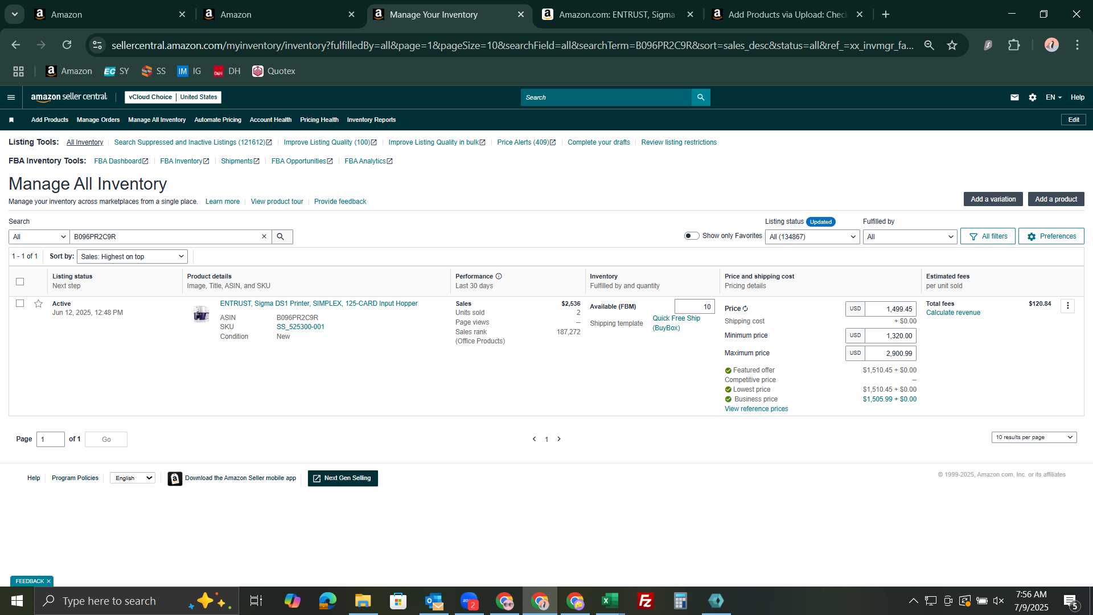Click the Calculate revenue link

point(953,313)
